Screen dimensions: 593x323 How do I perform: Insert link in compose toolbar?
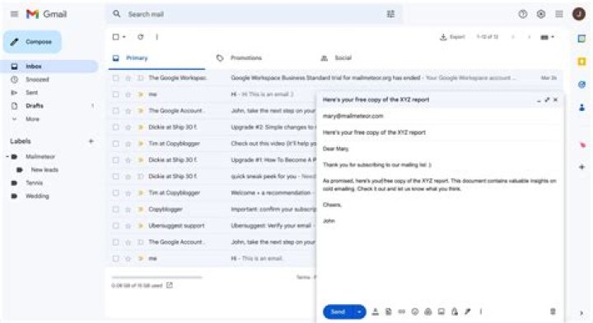pos(402,311)
